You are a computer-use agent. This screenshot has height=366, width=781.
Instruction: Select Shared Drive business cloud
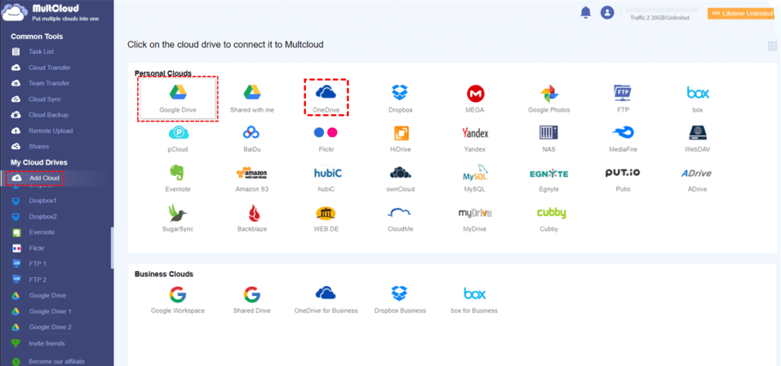click(252, 300)
